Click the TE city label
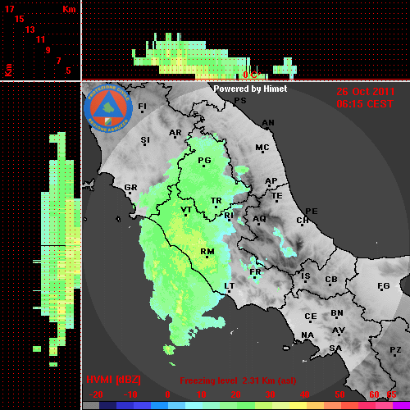The height and width of the screenshot is (410, 410). (x=277, y=196)
